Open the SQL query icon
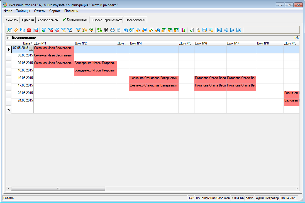 click(x=91, y=30)
